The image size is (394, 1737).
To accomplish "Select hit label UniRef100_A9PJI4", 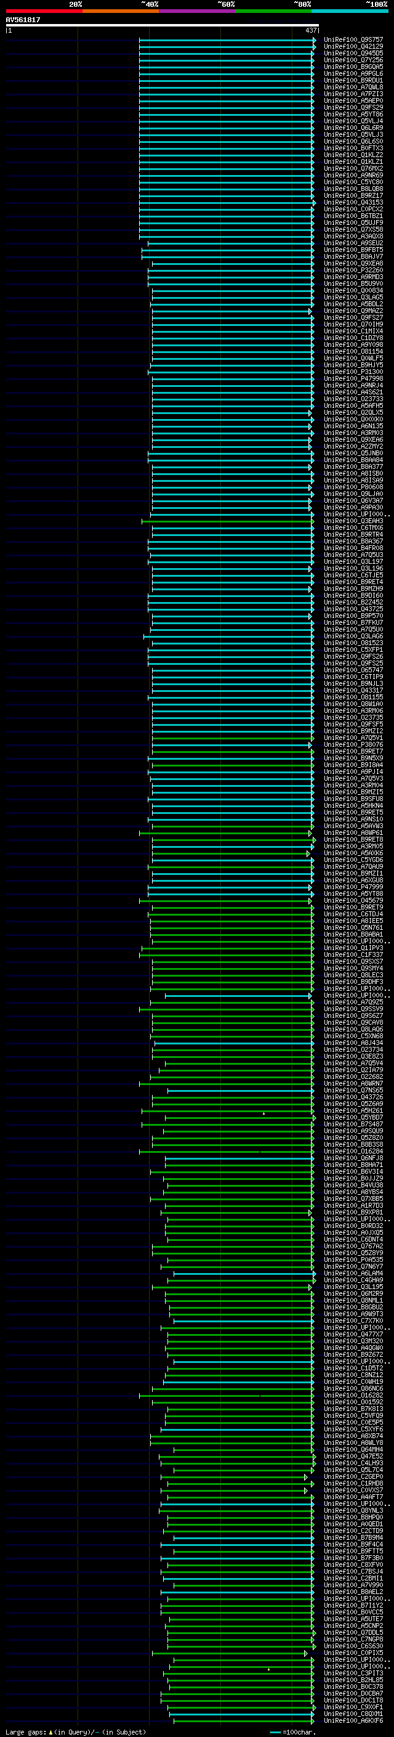I will tap(353, 771).
